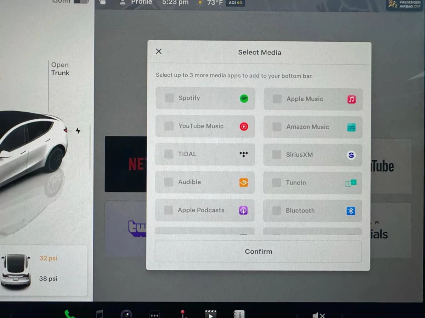Select the TuneIn media option row
This screenshot has height=318, width=425.
pos(312,183)
